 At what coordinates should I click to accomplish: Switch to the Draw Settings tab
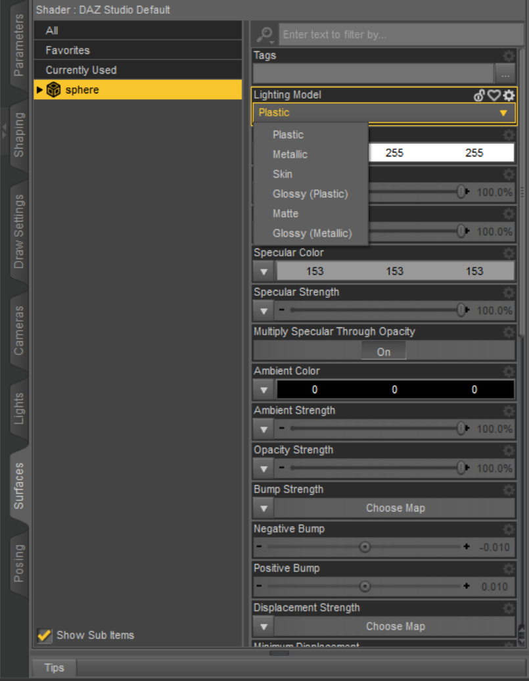click(18, 231)
